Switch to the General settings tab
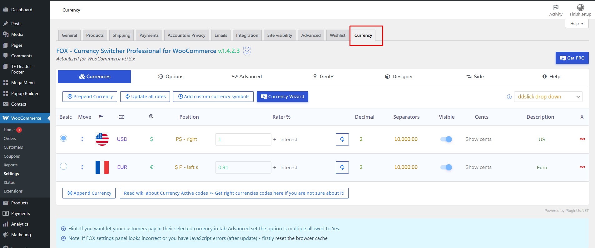This screenshot has height=248, width=595. (x=69, y=35)
